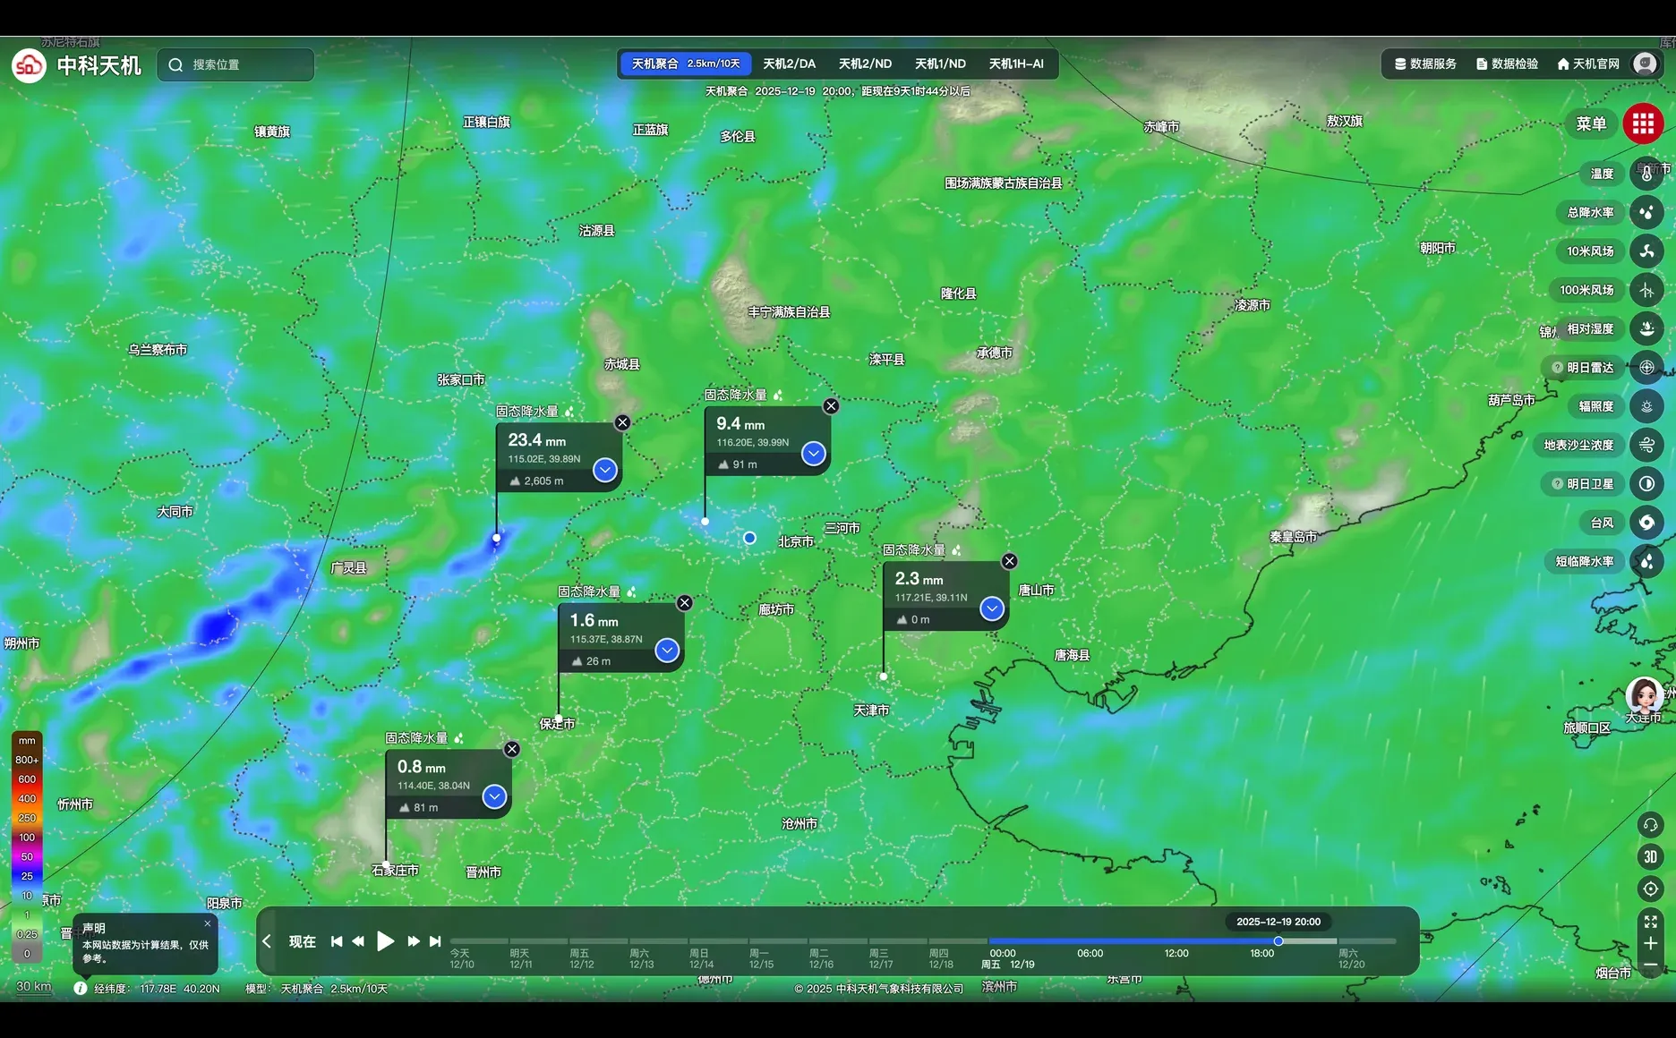1676x1038 pixels.
Task: Click the help icon beside 明日卫星
Action: point(1558,484)
